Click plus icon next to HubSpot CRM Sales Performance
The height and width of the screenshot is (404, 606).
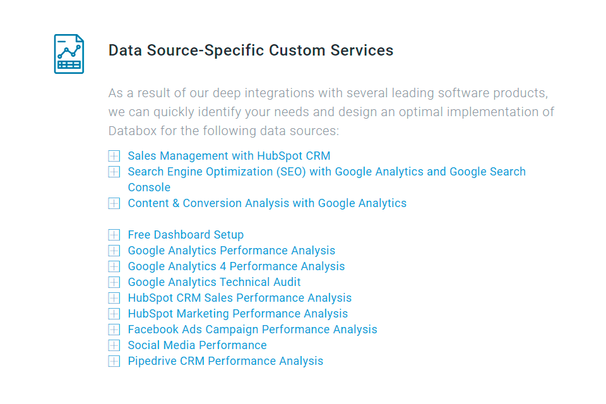coord(114,298)
